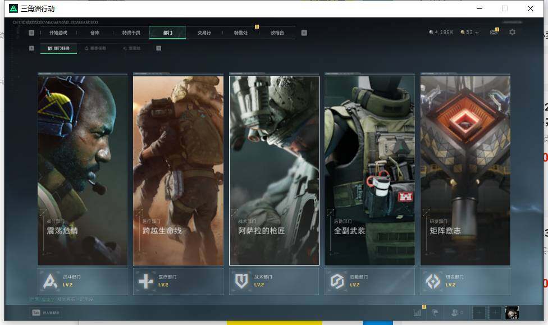Click the 战斗部门 LV.2 panel

click(x=83, y=281)
